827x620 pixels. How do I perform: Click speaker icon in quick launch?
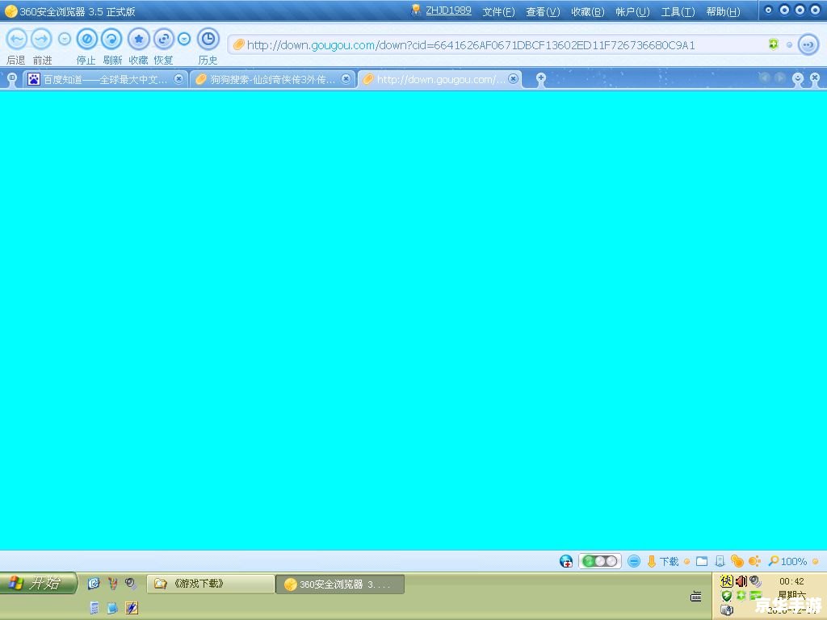click(131, 583)
